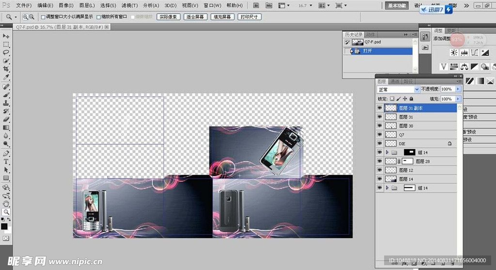
Task: Pick the Eyedropper tool
Action: click(x=6, y=77)
